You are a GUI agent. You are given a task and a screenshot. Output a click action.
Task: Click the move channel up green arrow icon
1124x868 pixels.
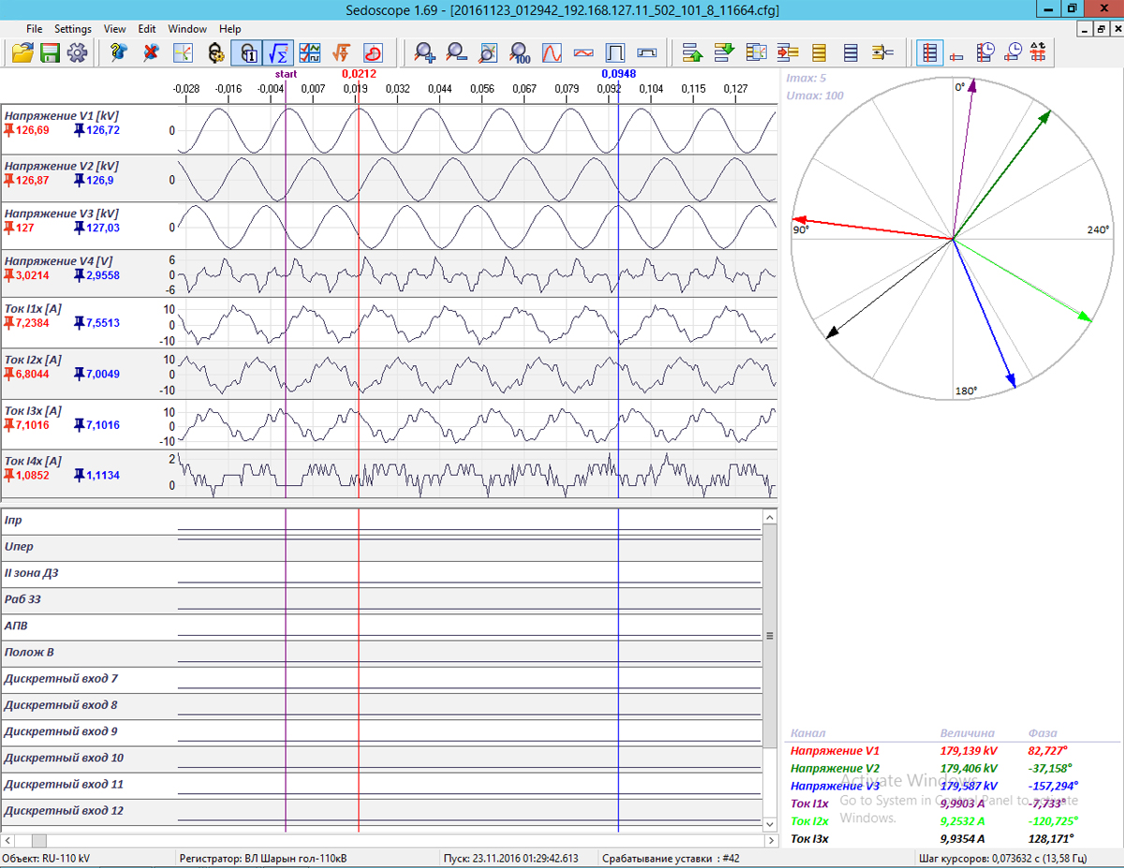pos(692,52)
